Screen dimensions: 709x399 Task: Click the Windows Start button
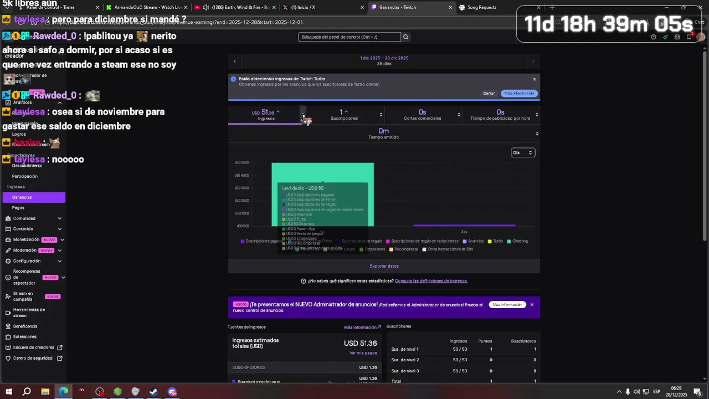pos(9,392)
